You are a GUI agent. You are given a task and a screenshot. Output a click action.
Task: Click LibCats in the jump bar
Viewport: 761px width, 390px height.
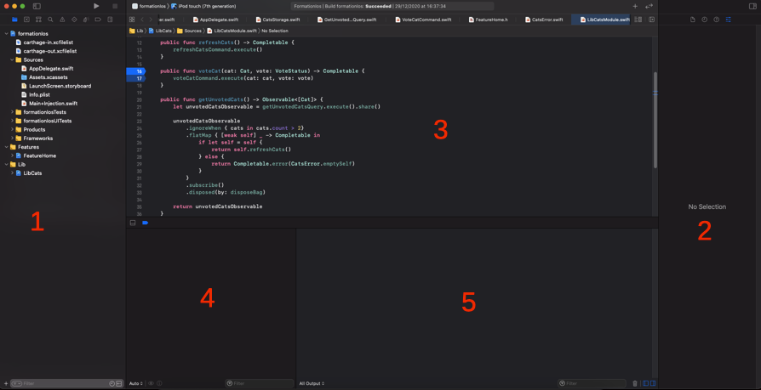[161, 31]
